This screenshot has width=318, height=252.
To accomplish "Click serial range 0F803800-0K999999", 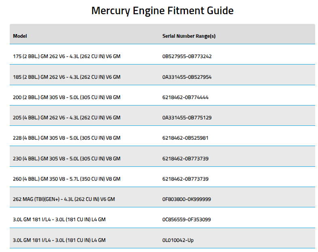I will [187, 199].
